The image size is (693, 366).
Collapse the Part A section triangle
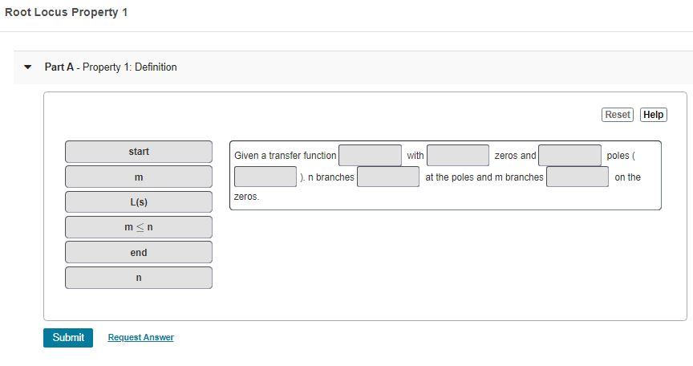pos(28,67)
